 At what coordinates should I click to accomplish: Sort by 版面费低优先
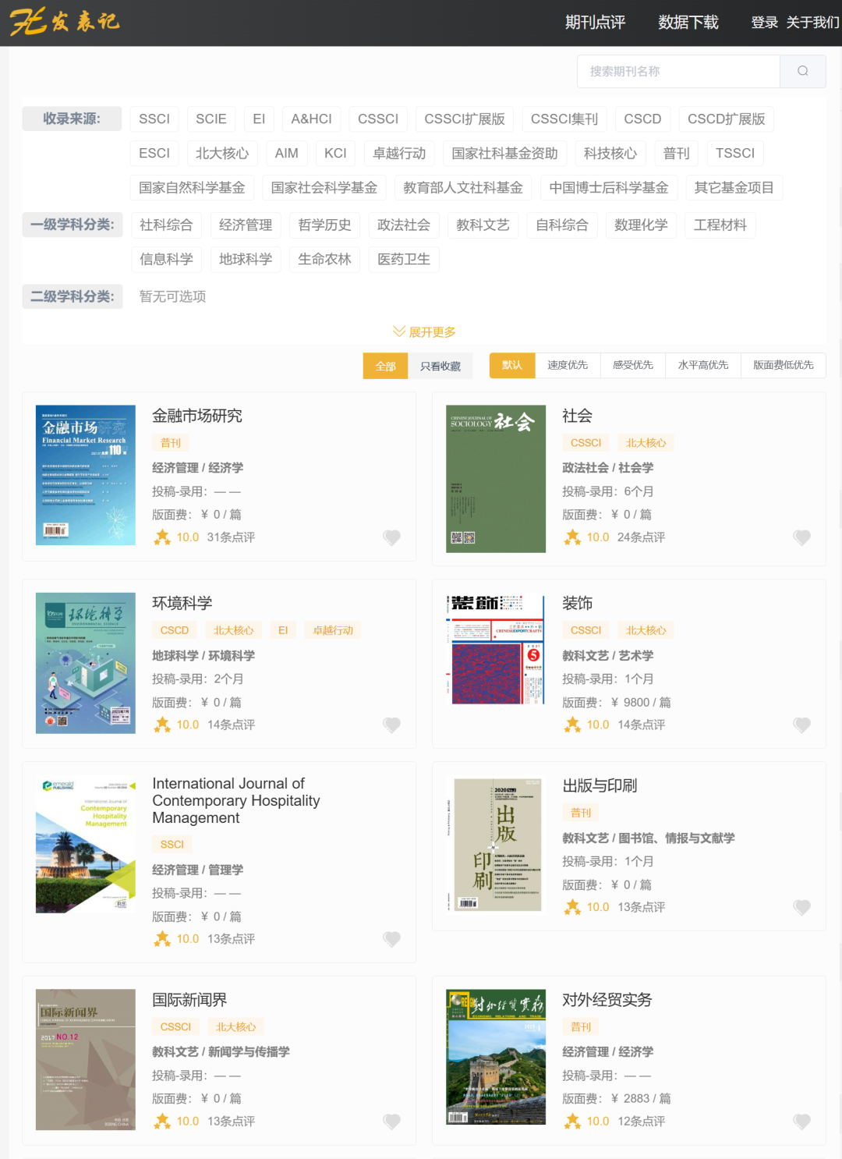pyautogui.click(x=783, y=365)
